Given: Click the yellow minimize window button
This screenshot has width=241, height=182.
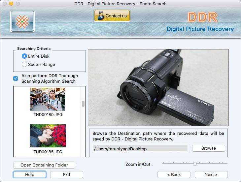Looking at the screenshot, I should (x=11, y=4).
